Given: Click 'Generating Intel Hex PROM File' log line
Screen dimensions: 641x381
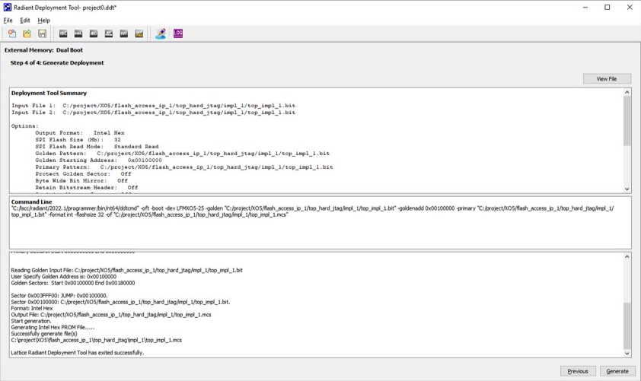Looking at the screenshot, I should coord(53,328).
